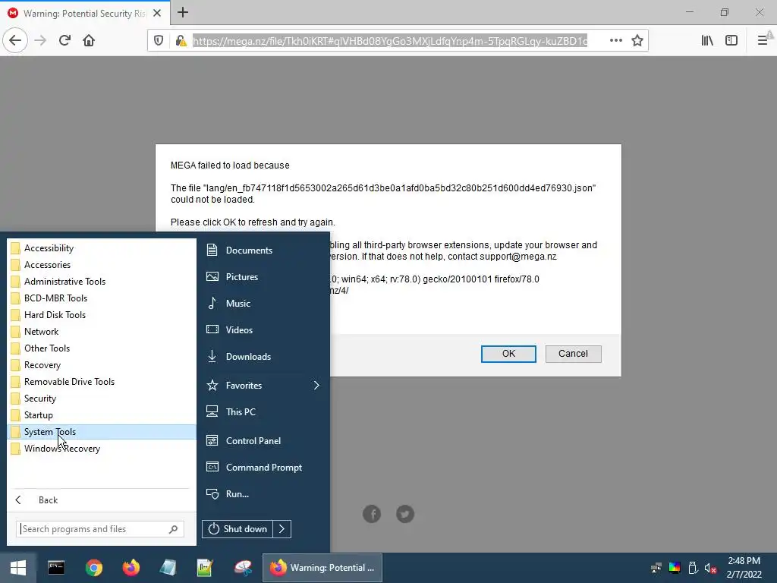This screenshot has width=777, height=583.
Task: Click OK to refresh MEGA
Action: click(x=508, y=354)
